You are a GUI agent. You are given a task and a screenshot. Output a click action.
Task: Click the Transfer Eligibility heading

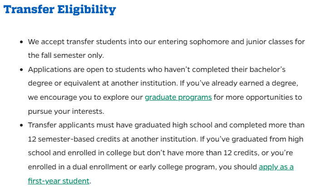tap(59, 10)
